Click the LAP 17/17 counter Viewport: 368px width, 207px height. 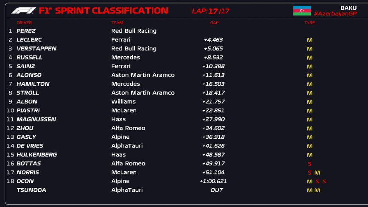211,11
